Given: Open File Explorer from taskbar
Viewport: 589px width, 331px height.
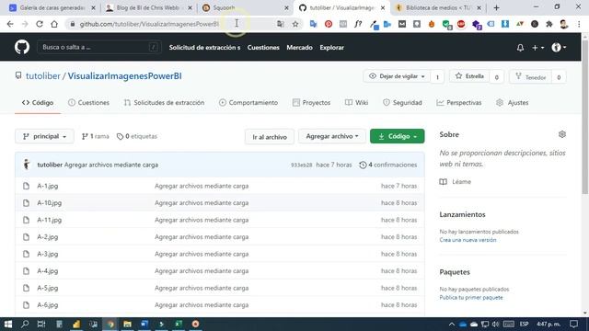Looking at the screenshot, I should click(127, 324).
